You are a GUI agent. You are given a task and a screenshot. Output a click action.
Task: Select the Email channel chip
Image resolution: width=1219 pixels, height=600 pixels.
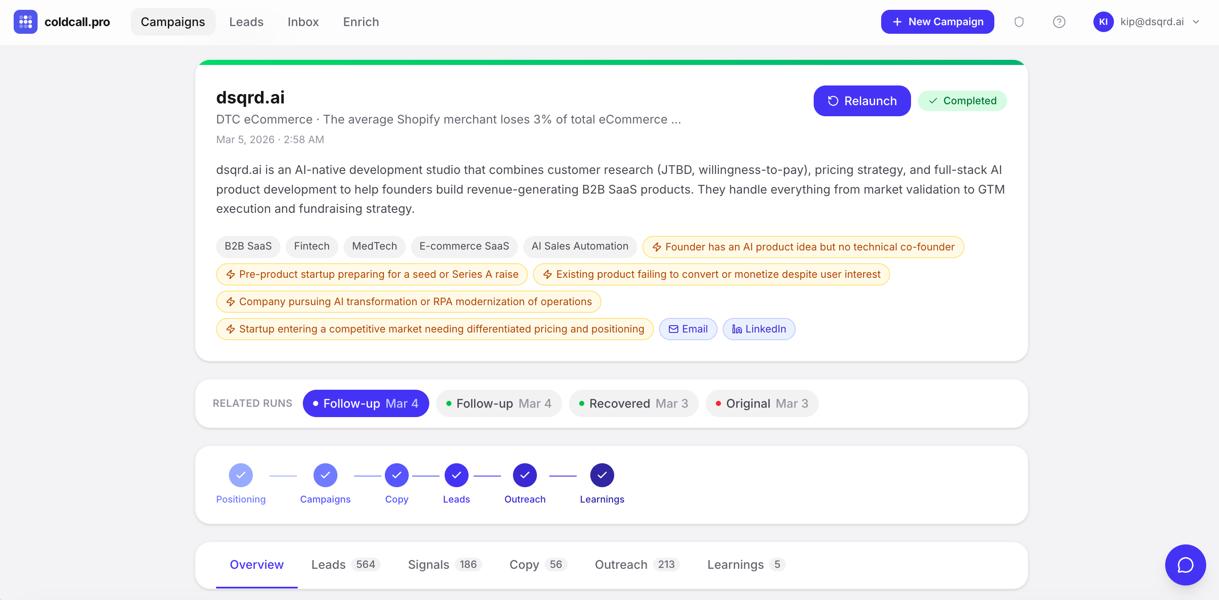pyautogui.click(x=688, y=329)
